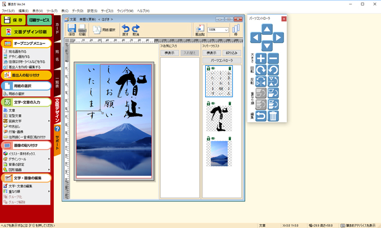The image size is (381, 228).
Task: Select the Mt. Fuji photo thumbnail in parts list
Action: 218,154
